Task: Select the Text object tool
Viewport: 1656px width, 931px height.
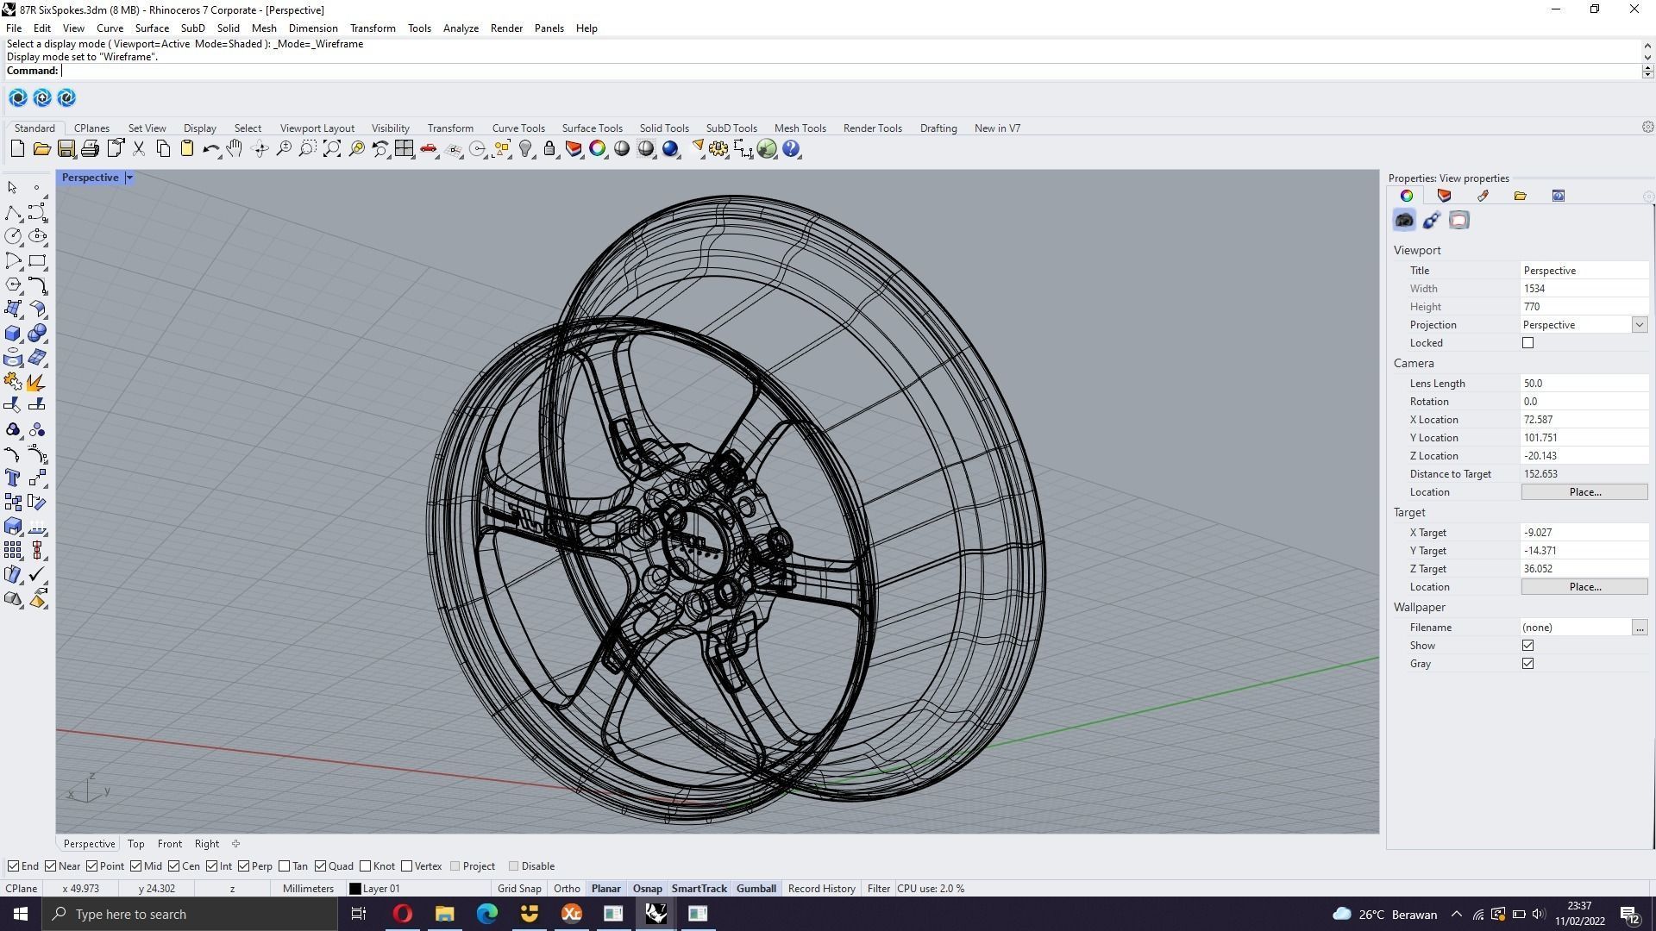Action: point(13,478)
